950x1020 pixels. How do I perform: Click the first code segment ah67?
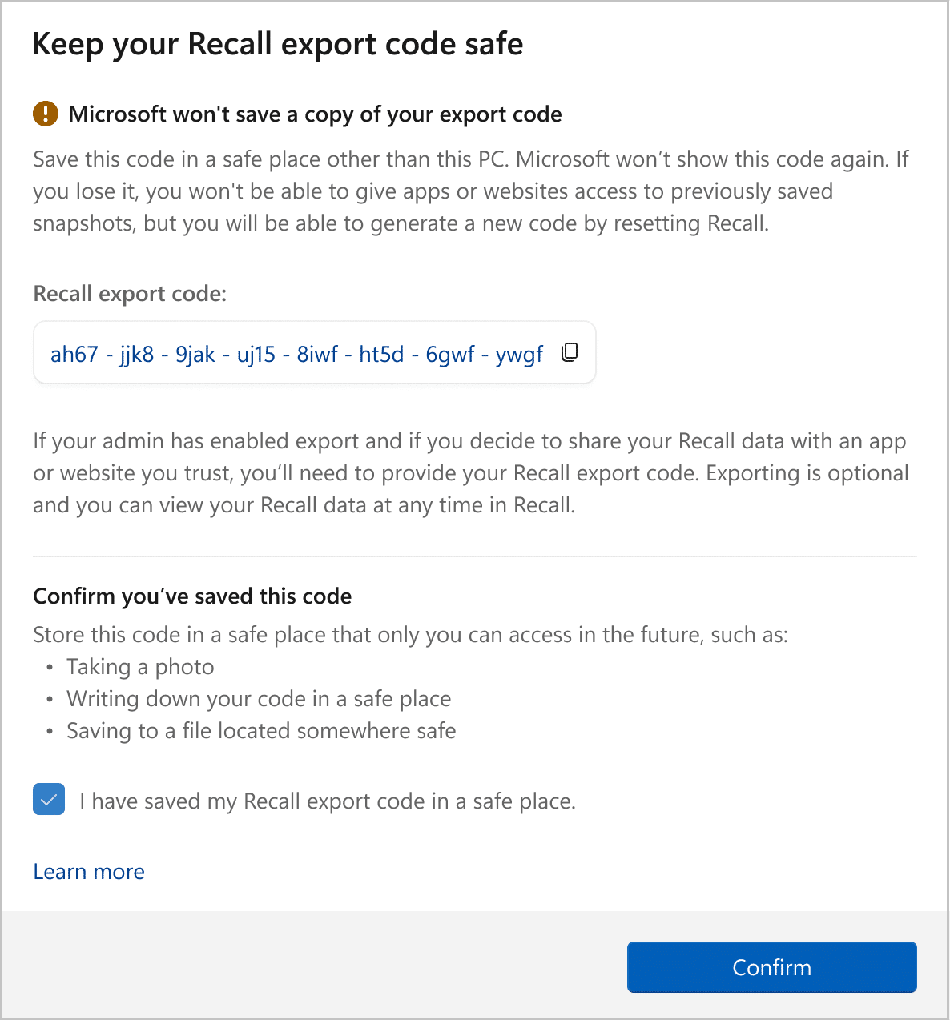pos(74,354)
